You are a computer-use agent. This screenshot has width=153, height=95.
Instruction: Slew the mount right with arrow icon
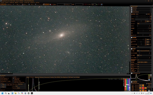coord(146,88)
